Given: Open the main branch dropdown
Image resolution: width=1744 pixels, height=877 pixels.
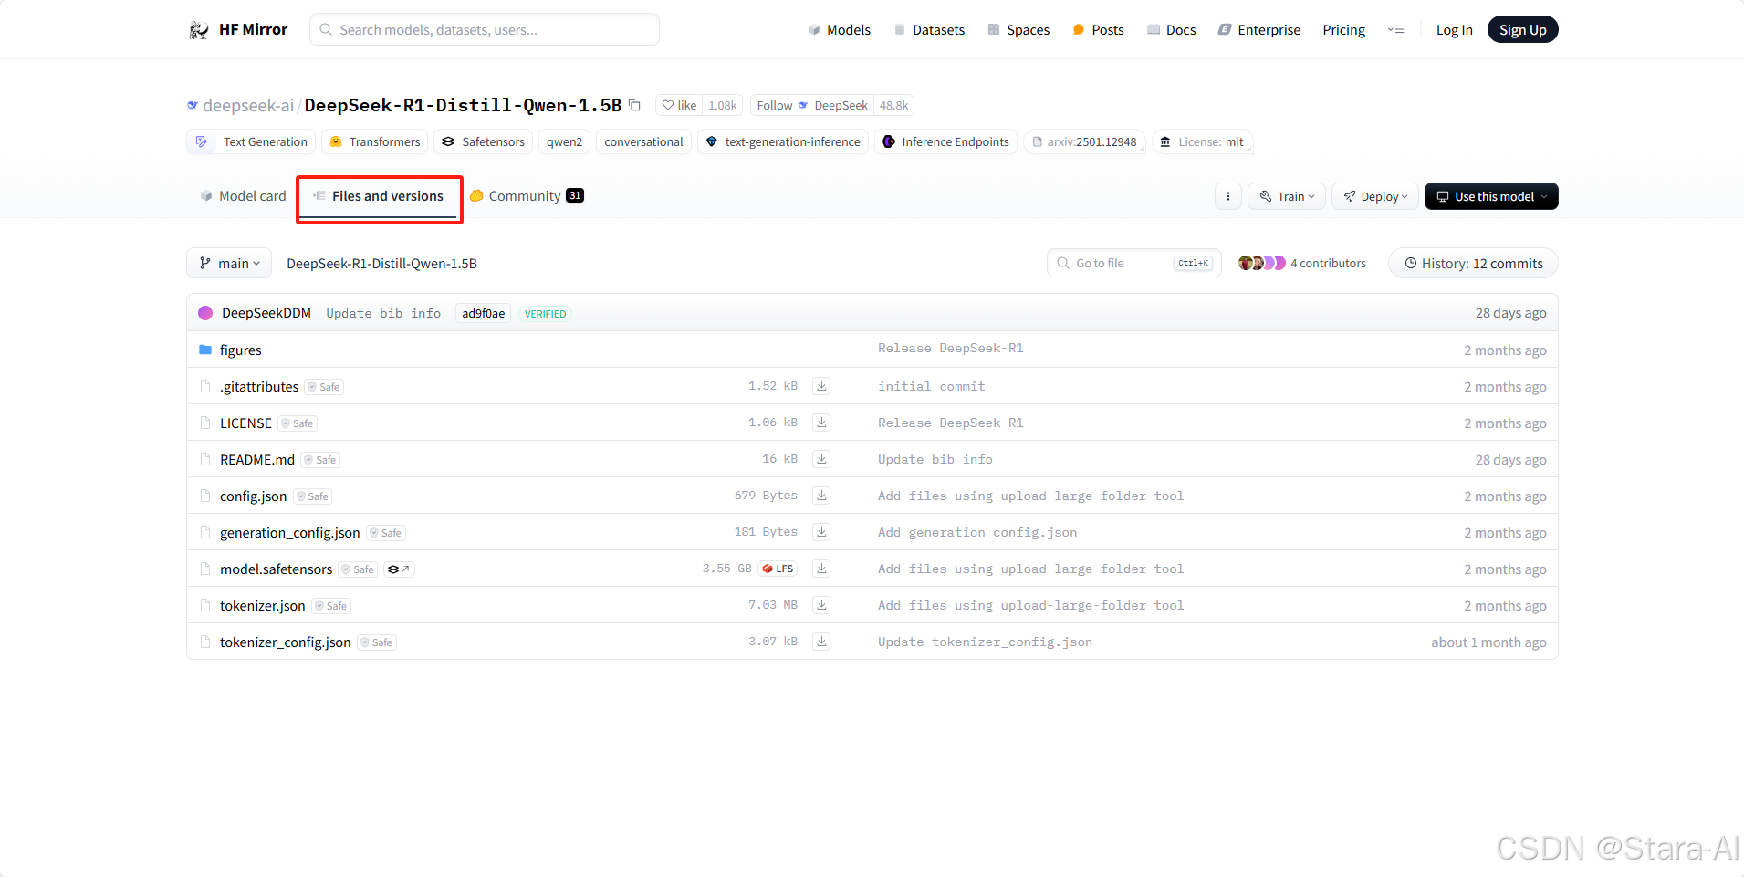Looking at the screenshot, I should (229, 263).
